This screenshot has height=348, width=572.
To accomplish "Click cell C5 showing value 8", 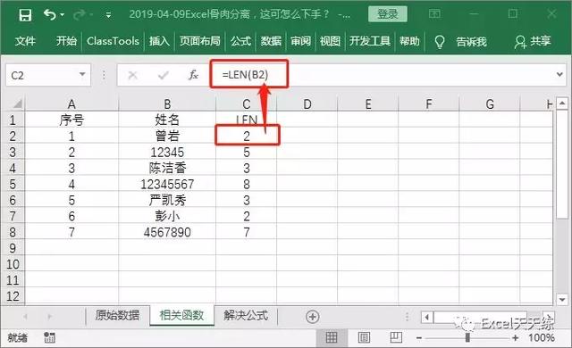I will coord(247,184).
